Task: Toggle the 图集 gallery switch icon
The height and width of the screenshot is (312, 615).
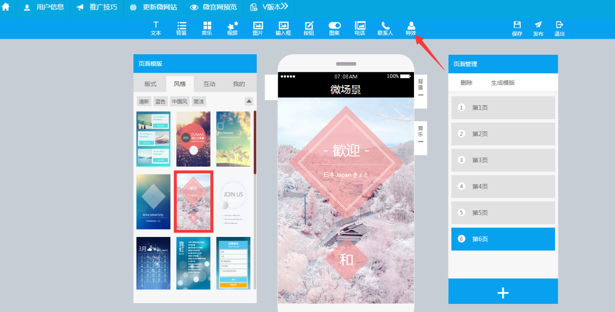Action: point(334,28)
